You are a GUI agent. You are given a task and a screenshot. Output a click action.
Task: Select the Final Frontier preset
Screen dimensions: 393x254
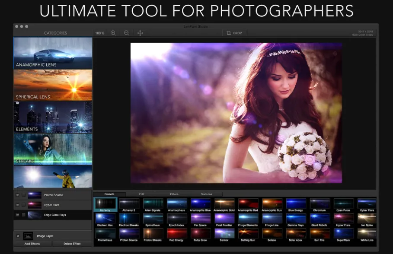tap(224, 220)
